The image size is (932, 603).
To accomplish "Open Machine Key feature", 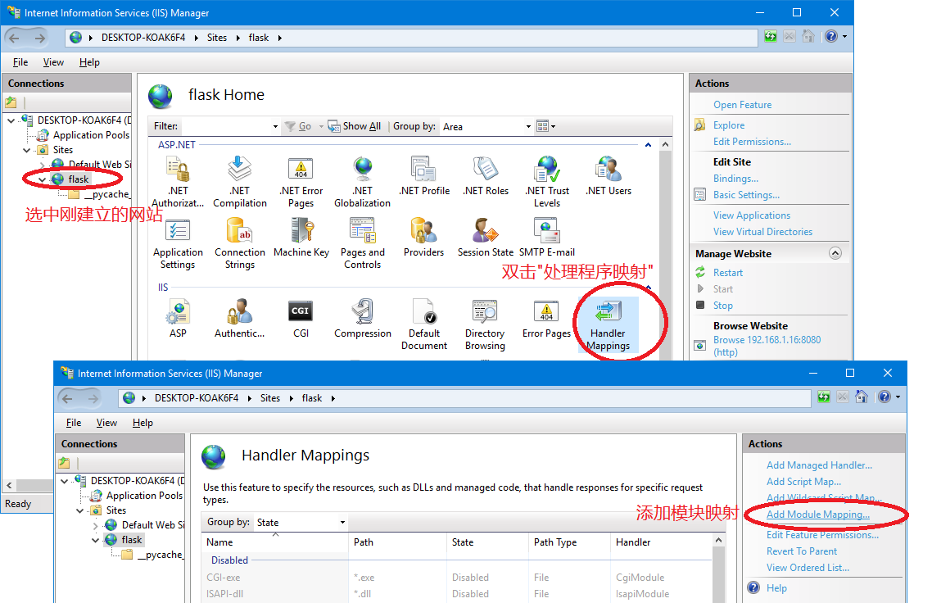I will [x=301, y=238].
